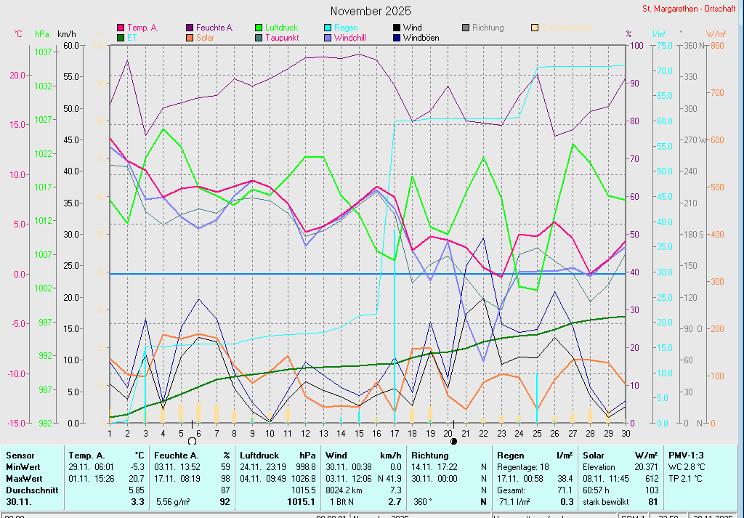Click the new moon symbol near day 20

click(x=453, y=440)
